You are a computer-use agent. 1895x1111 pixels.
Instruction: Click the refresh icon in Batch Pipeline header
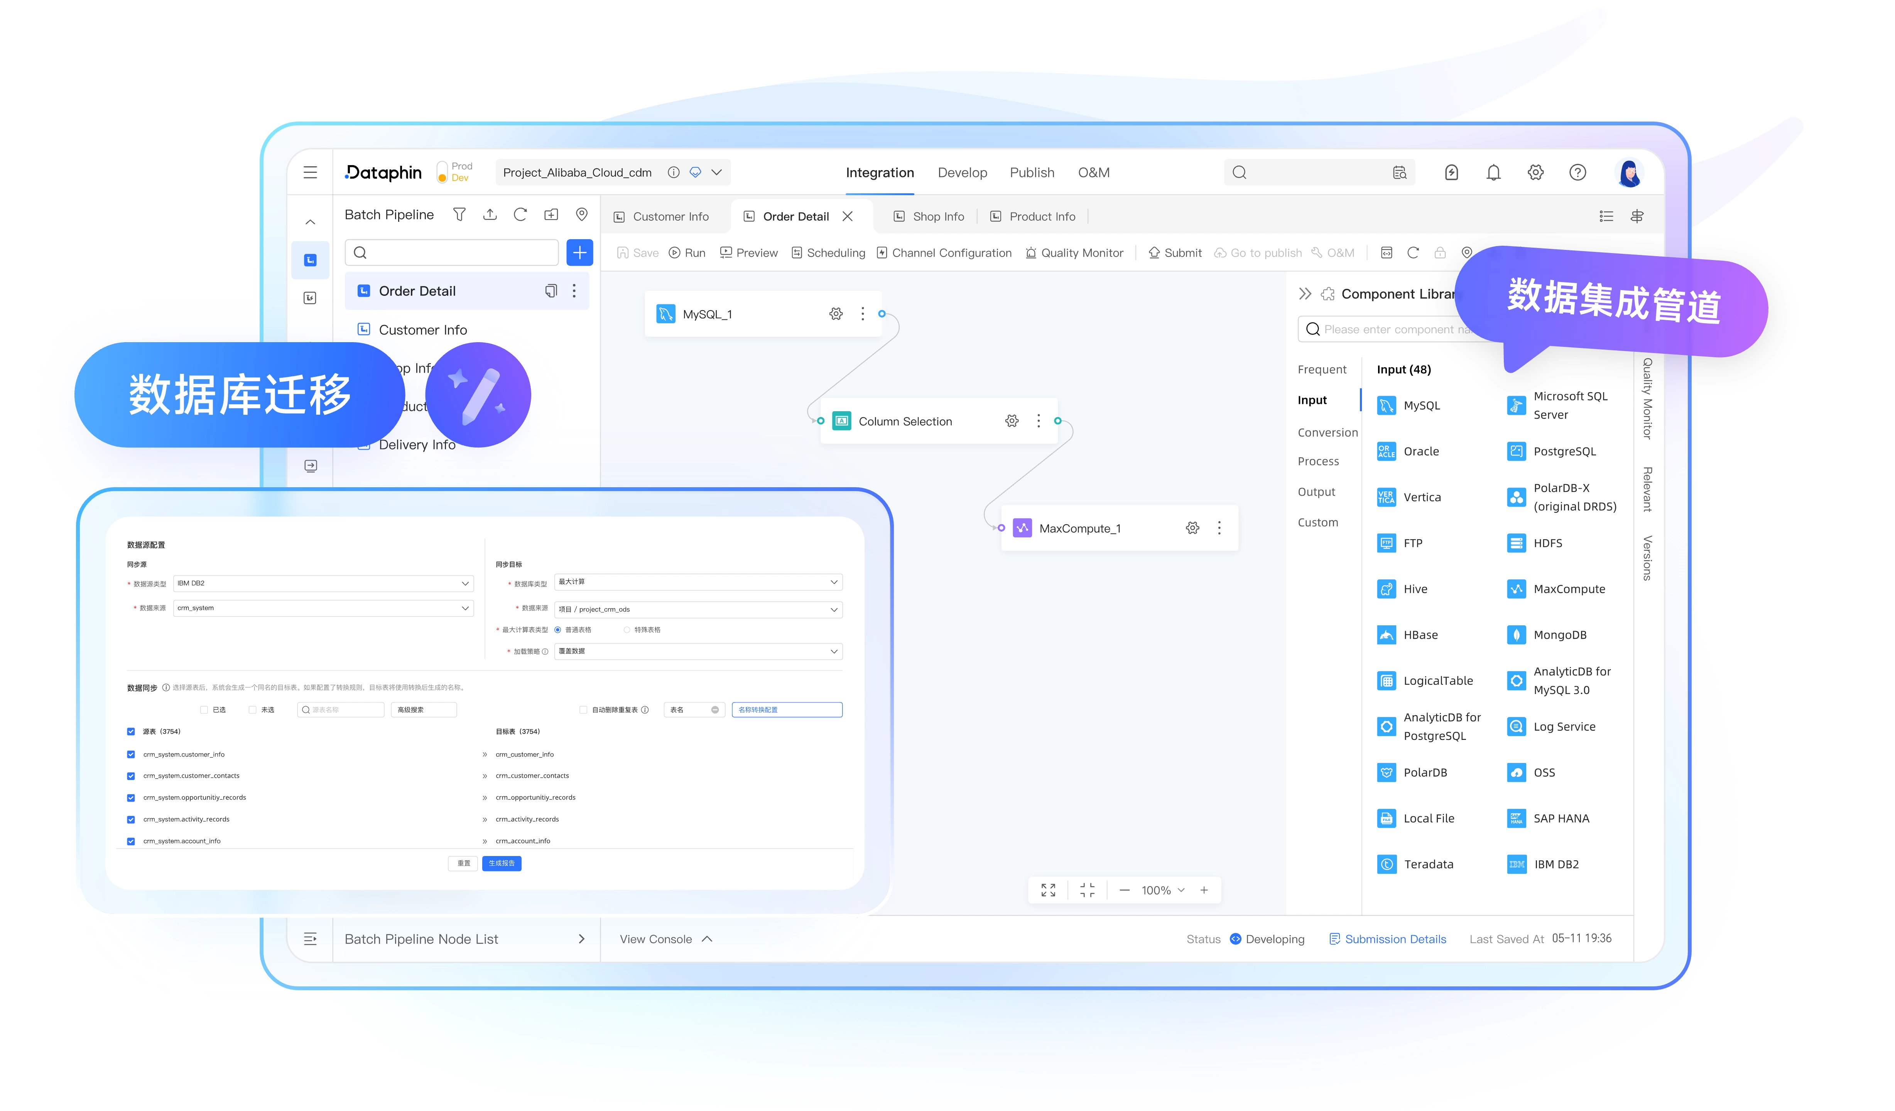[520, 215]
